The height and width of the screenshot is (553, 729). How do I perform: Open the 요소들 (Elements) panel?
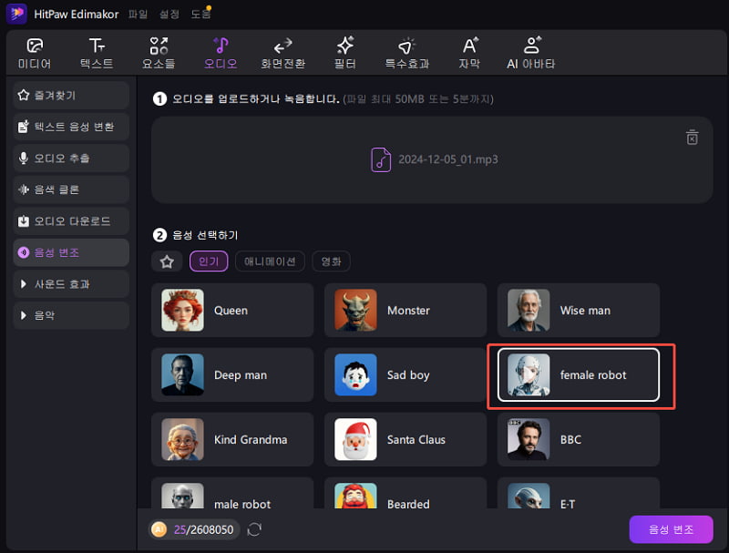tap(159, 52)
